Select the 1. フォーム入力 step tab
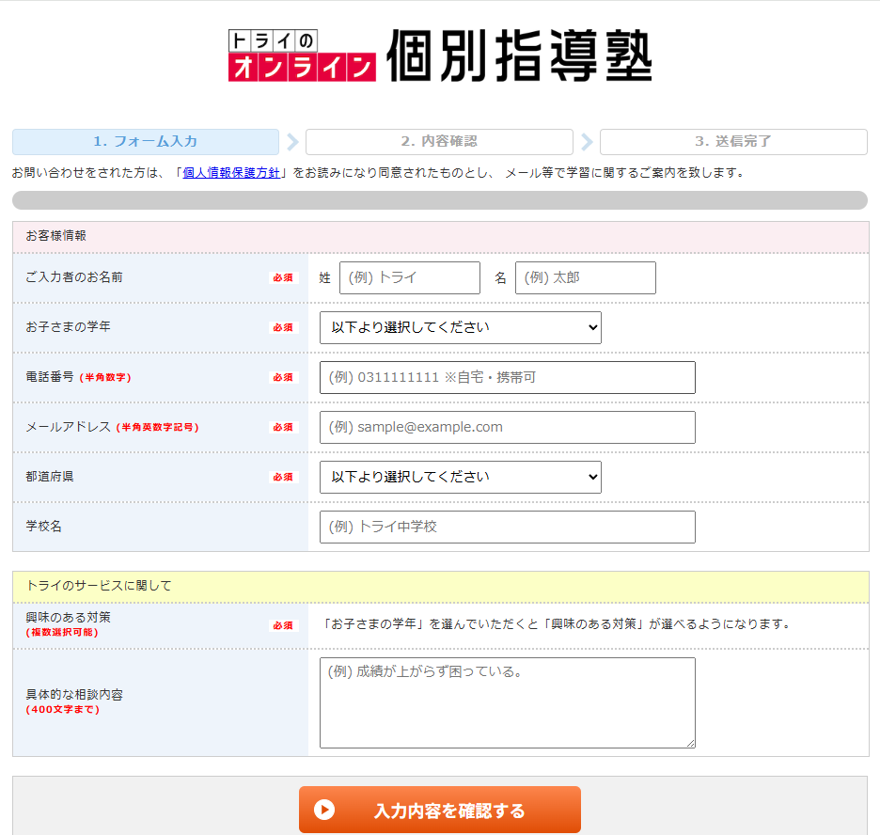880x835 pixels. pos(146,142)
